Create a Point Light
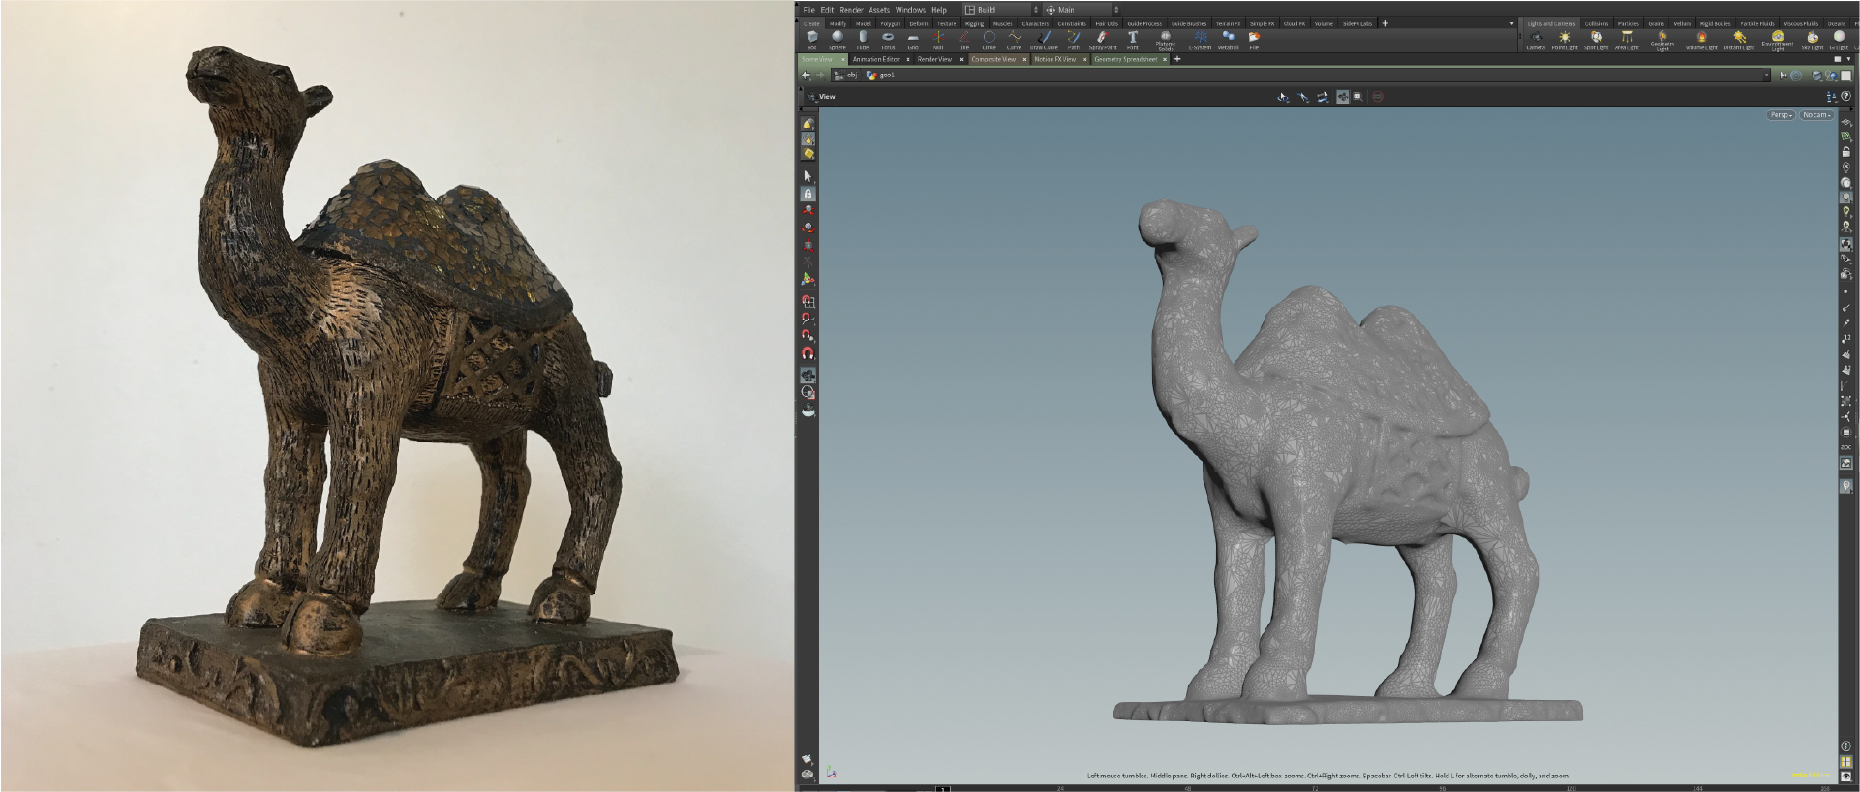 tap(1565, 39)
